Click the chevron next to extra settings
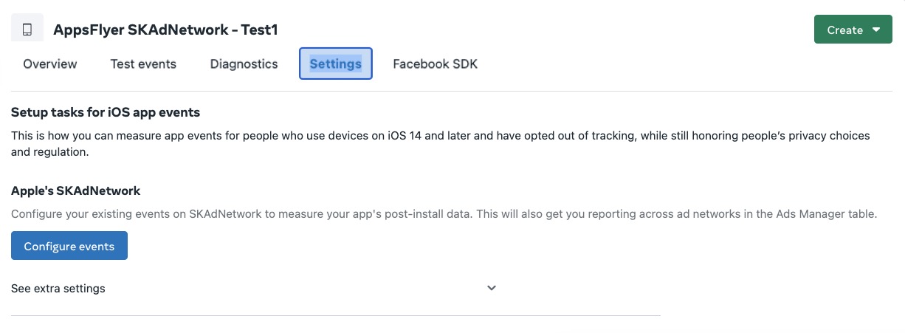 tap(492, 288)
